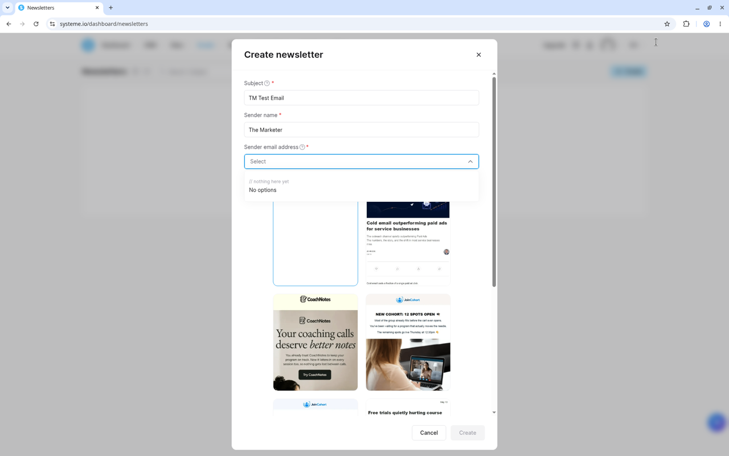The width and height of the screenshot is (729, 456).
Task: Choose the CoachNotes coaching calls template
Action: pos(316,343)
